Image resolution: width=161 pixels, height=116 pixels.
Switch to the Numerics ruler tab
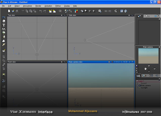tap(148, 16)
